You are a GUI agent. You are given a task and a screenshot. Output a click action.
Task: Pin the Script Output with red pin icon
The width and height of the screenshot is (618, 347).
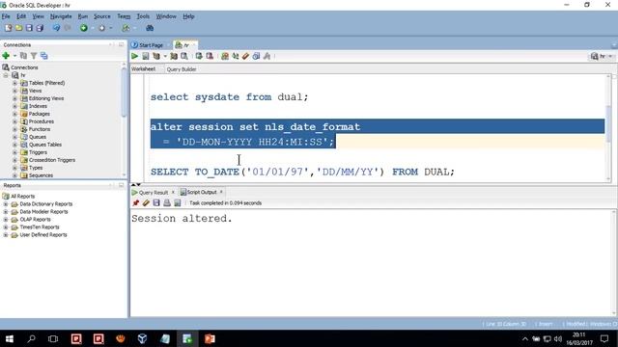tap(135, 203)
